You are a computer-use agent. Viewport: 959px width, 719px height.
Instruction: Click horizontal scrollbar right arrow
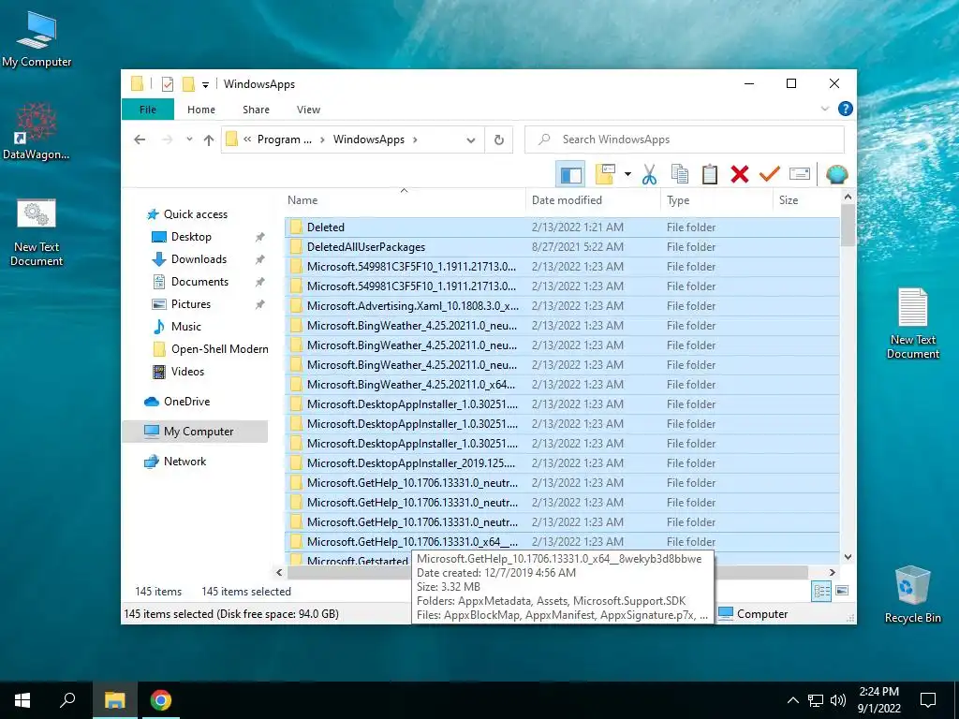click(832, 572)
